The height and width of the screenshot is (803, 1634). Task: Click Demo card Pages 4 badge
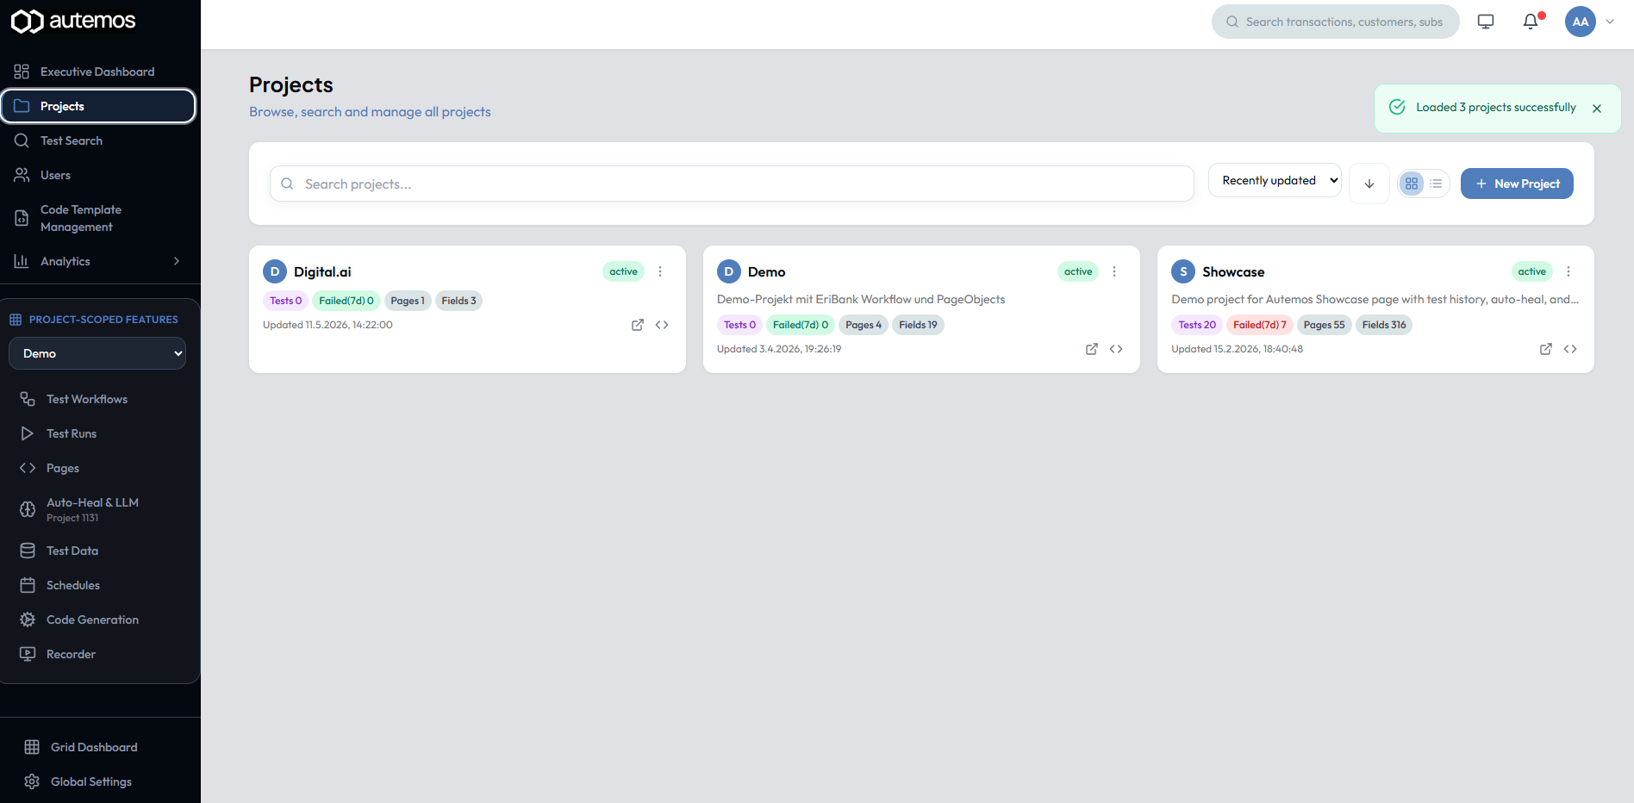[864, 325]
